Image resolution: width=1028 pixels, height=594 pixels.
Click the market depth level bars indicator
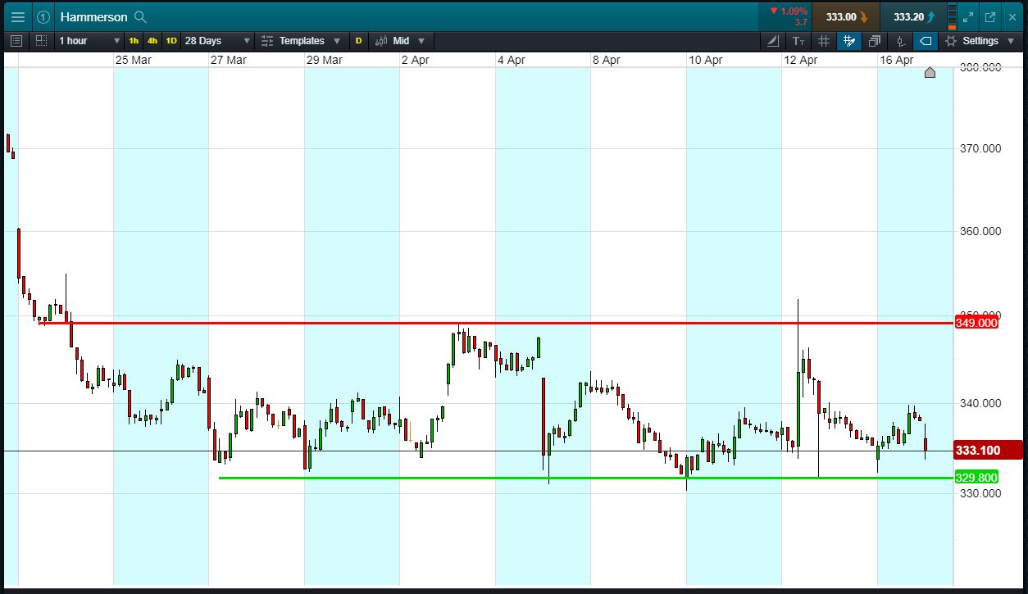[x=952, y=16]
